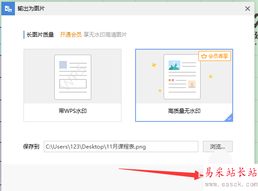Image resolution: width=258 pixels, height=191 pixels.
Task: Click the 保存到 label
Action: [31, 147]
